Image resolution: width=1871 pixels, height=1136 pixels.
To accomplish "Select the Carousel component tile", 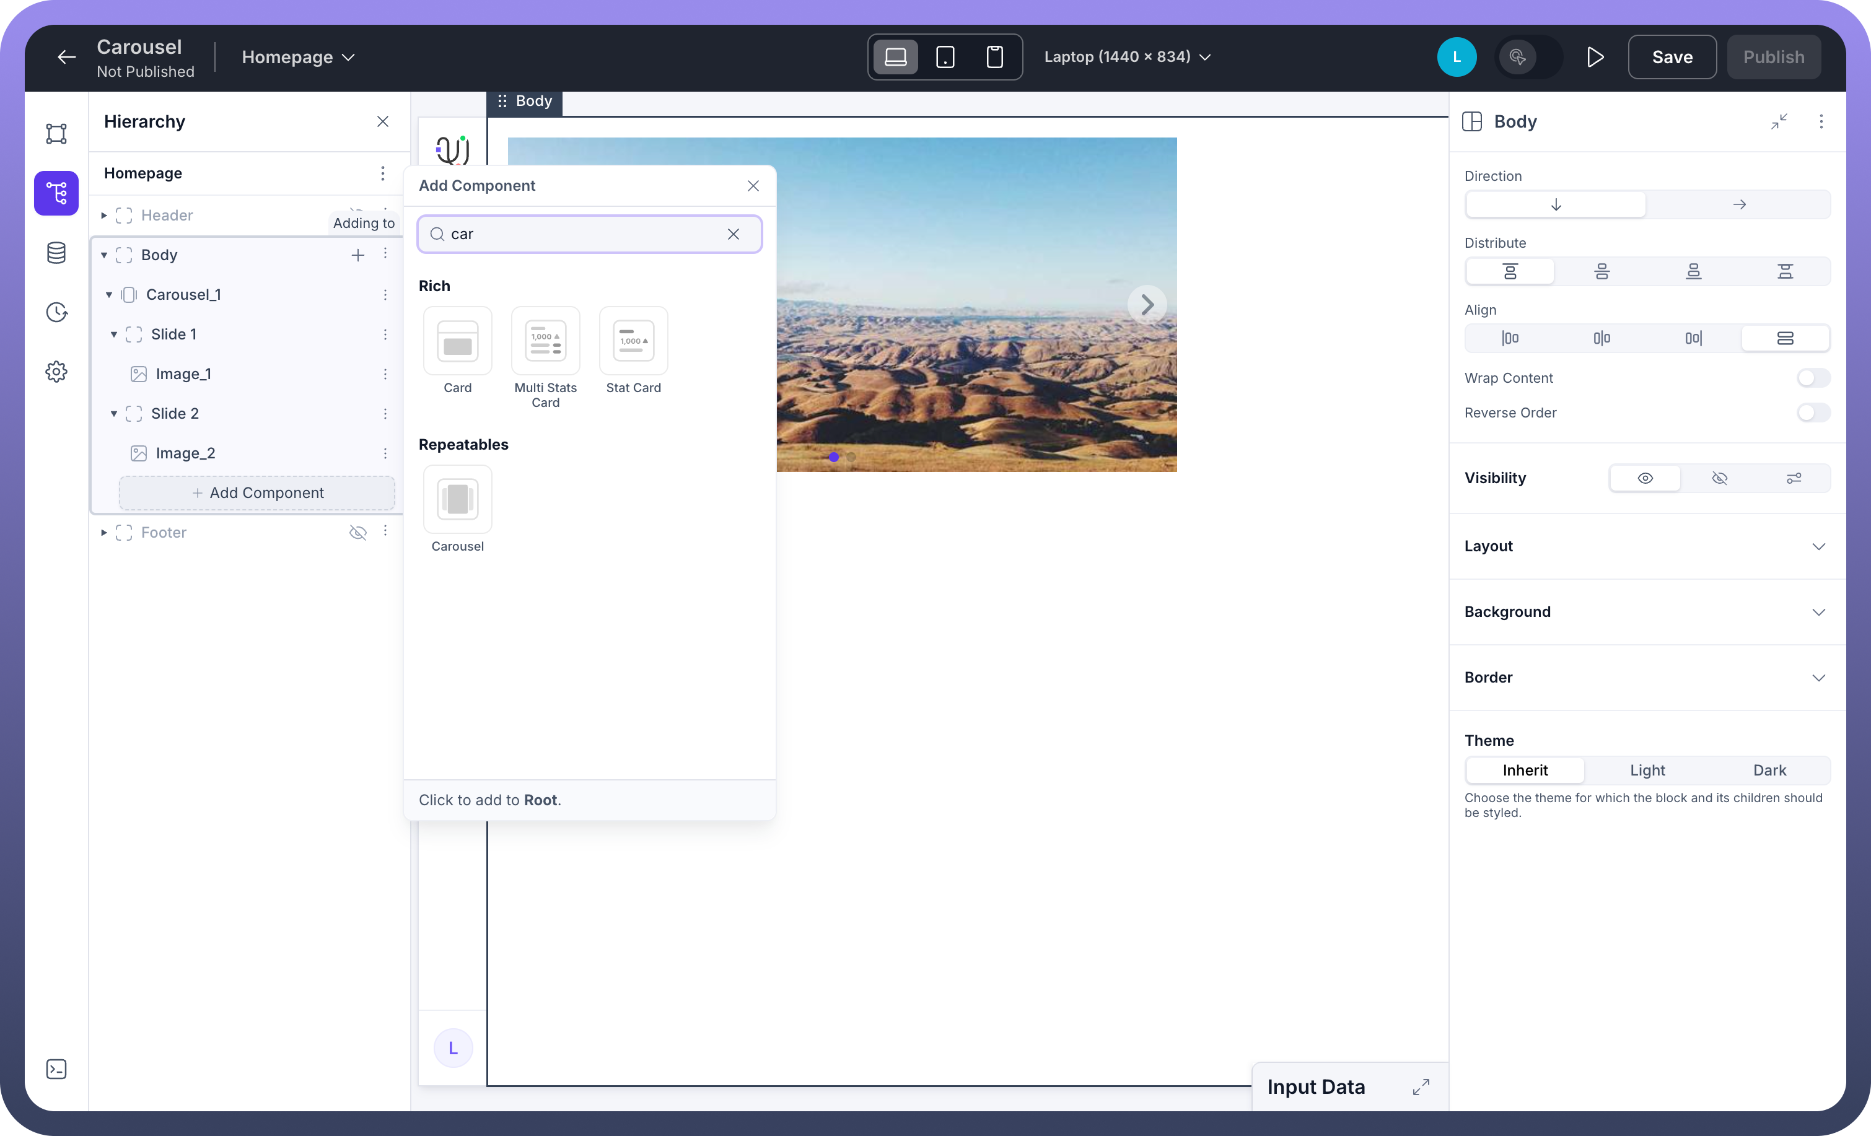I will [457, 500].
